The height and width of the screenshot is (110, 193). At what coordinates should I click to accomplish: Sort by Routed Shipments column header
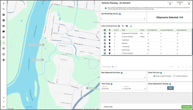[182, 30]
